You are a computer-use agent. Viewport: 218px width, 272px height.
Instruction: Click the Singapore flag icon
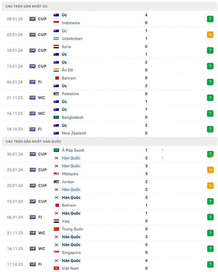[x=56, y=252]
